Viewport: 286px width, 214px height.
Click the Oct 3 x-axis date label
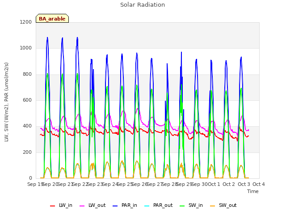coord(244,184)
